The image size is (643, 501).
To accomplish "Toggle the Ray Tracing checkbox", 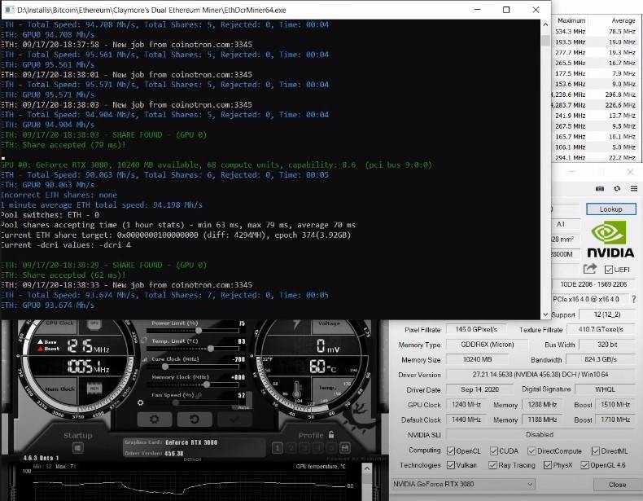I will 493,465.
